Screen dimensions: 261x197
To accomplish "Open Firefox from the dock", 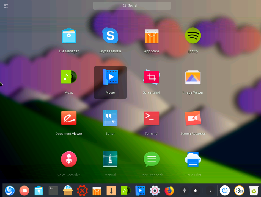I will (169, 190).
